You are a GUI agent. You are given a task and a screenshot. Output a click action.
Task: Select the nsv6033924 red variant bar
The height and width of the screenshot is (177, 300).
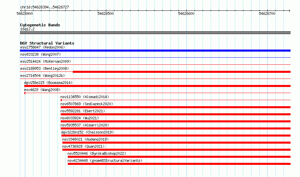(x=176, y=121)
